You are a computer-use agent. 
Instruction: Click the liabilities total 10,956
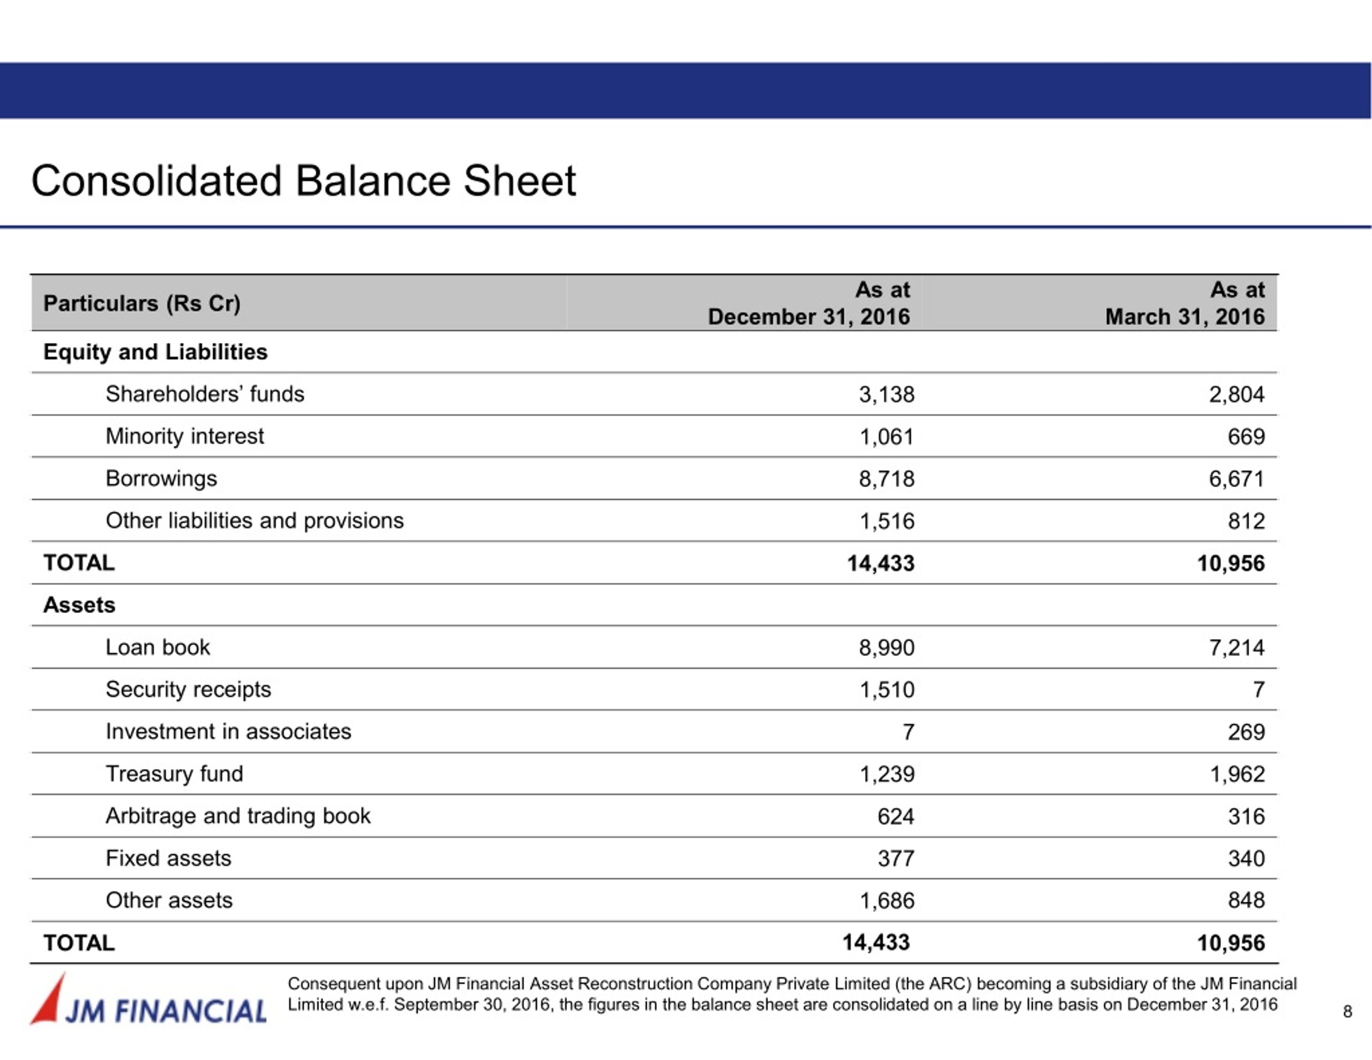(x=1231, y=563)
